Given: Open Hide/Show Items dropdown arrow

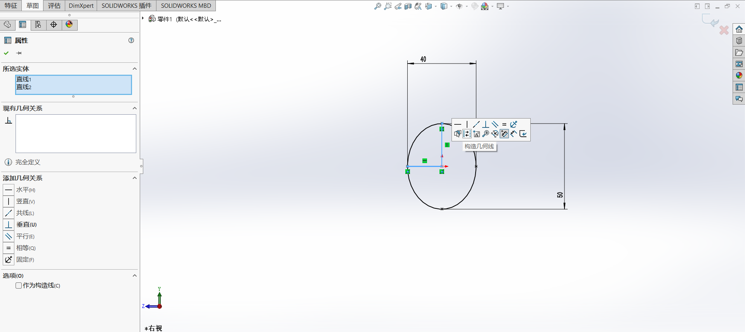Looking at the screenshot, I should pyautogui.click(x=467, y=7).
